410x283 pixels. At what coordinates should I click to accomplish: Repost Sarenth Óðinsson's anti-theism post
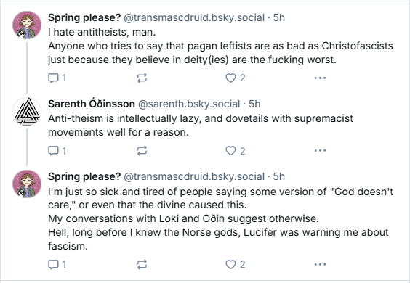tap(142, 151)
